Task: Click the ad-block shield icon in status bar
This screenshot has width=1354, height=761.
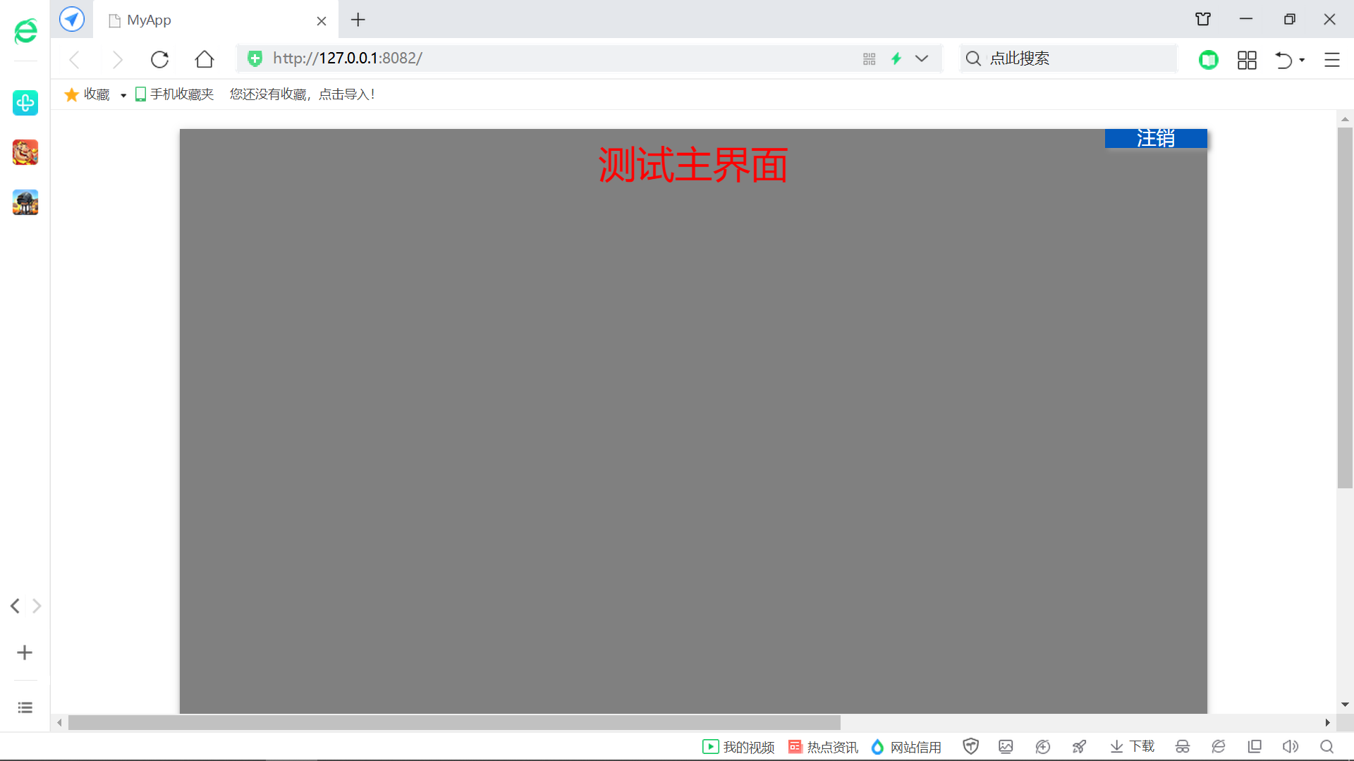Action: point(970,745)
